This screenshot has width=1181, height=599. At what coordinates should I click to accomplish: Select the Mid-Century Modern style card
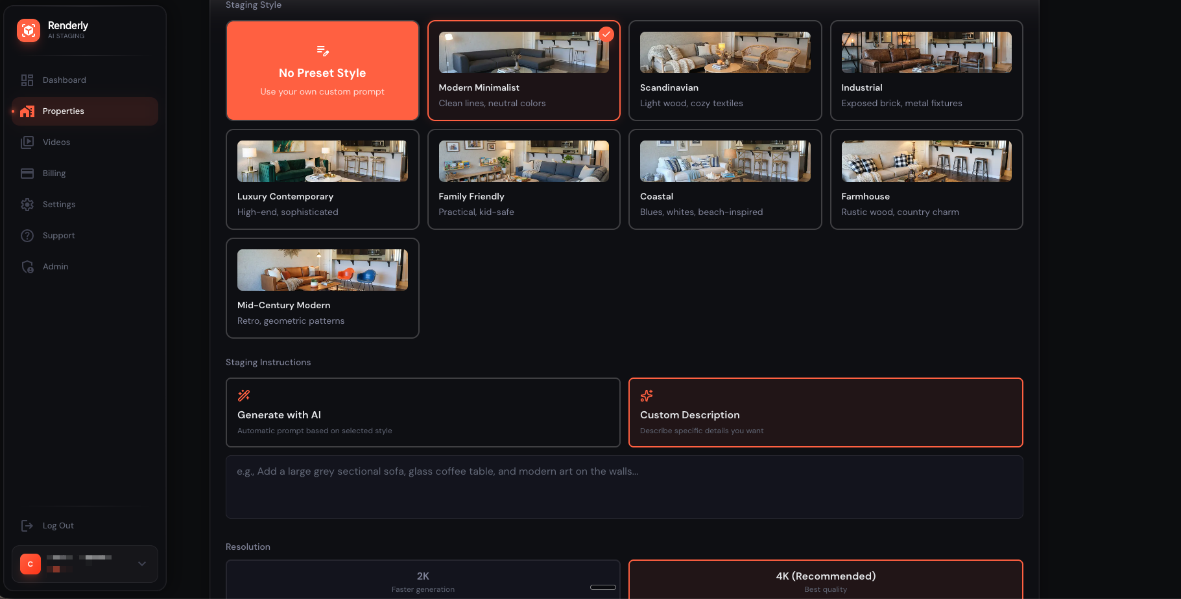tap(322, 288)
